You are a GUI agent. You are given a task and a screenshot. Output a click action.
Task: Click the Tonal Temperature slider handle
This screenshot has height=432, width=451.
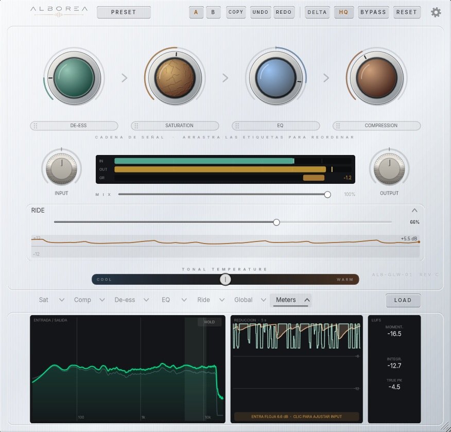(x=225, y=279)
